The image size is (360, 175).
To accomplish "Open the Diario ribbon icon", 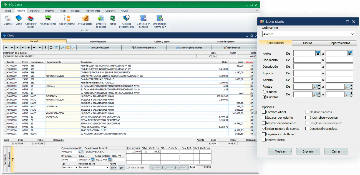I will tap(19, 20).
